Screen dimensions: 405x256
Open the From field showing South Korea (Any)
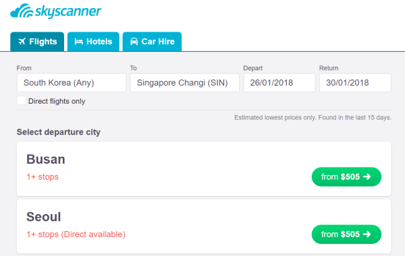72,83
